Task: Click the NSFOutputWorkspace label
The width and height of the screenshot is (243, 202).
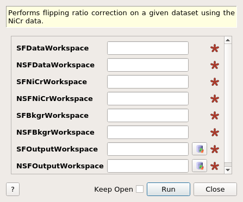Action: (x=60, y=166)
